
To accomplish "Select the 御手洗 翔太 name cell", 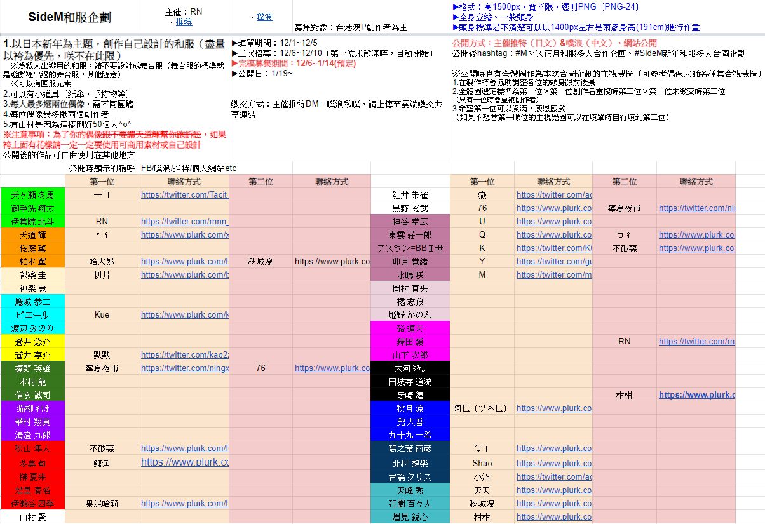I will 33,208.
